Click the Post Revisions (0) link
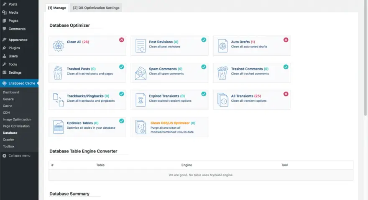 (164, 42)
